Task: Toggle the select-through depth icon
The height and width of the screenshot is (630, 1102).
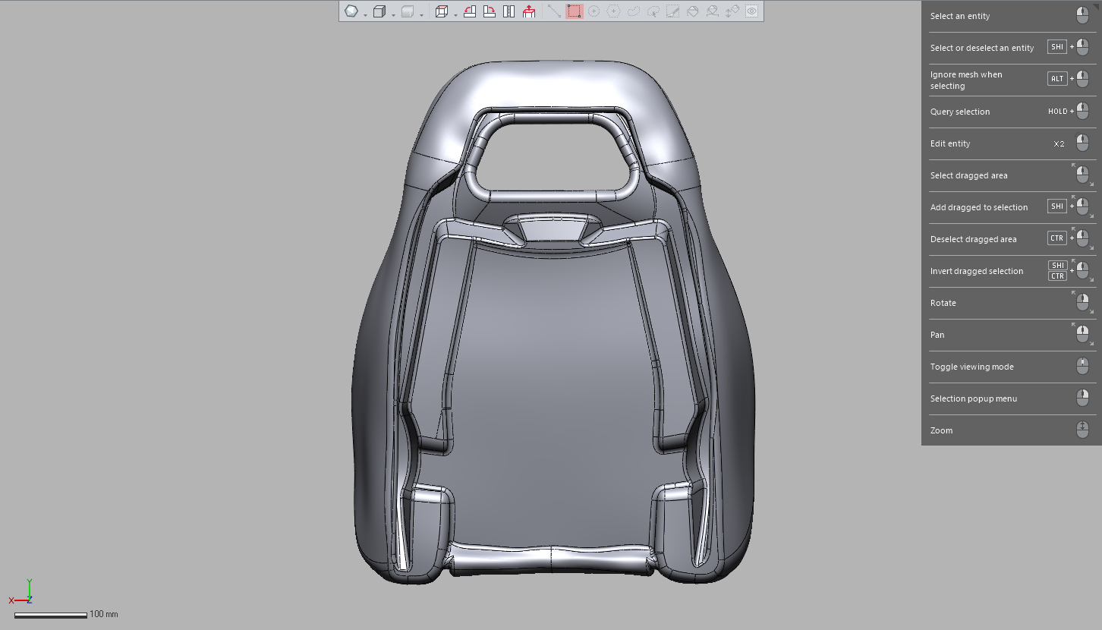Action: click(732, 11)
